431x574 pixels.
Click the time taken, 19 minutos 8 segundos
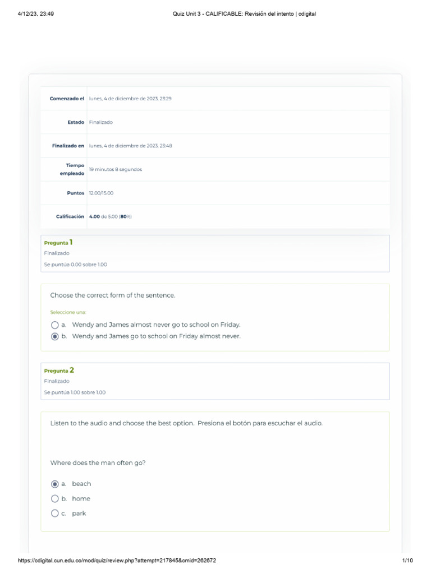point(115,169)
